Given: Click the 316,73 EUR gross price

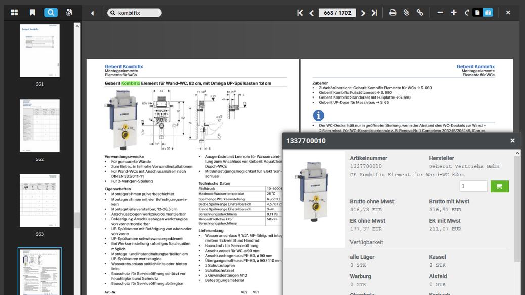Looking at the screenshot, I should [x=366, y=209].
